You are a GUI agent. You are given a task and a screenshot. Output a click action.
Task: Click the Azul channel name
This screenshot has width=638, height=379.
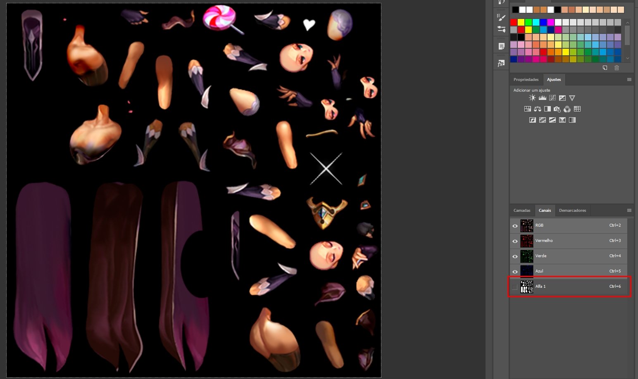(x=539, y=271)
